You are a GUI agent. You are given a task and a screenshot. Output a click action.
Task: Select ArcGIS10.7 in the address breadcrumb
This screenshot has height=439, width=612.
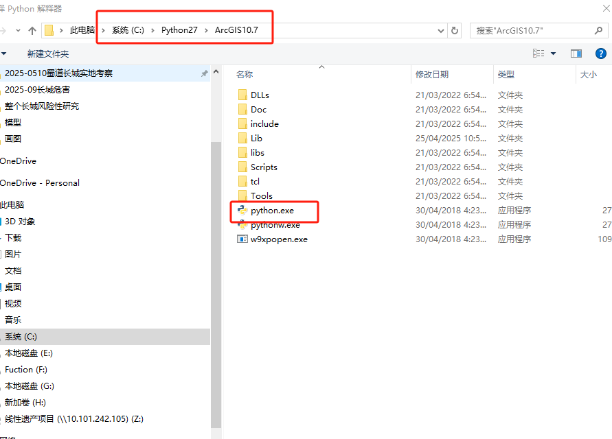(x=236, y=30)
